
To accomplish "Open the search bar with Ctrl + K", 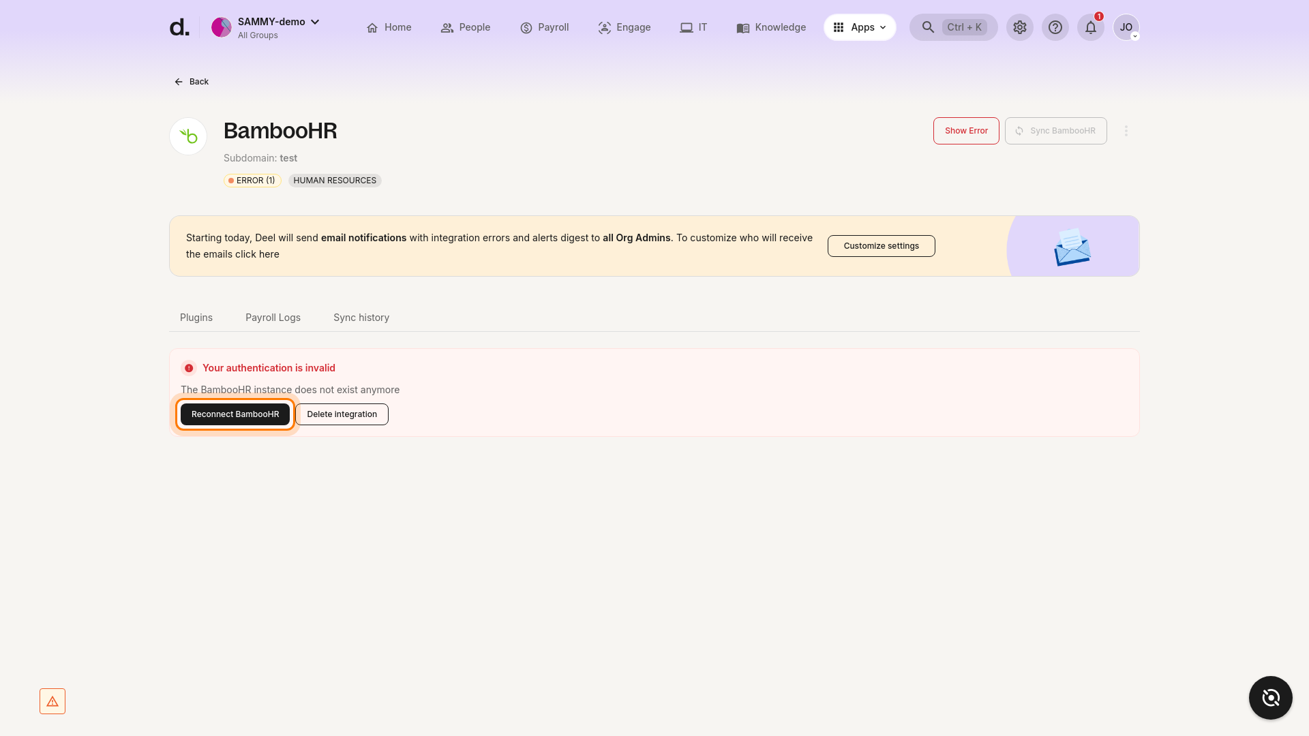I will click(x=953, y=27).
